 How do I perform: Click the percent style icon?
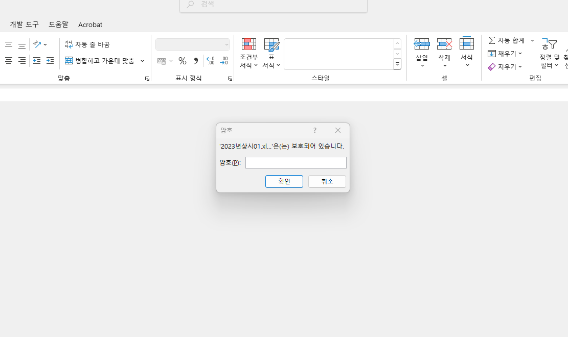[182, 61]
